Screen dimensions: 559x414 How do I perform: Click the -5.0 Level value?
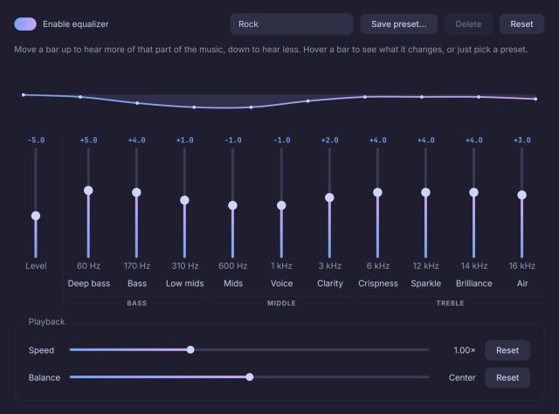[x=36, y=140]
